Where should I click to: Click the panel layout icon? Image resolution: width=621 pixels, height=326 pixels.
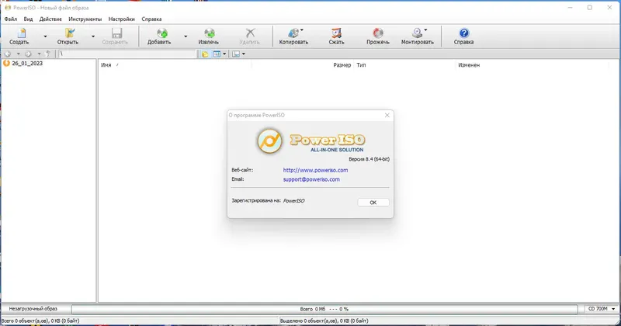pyautogui.click(x=236, y=54)
